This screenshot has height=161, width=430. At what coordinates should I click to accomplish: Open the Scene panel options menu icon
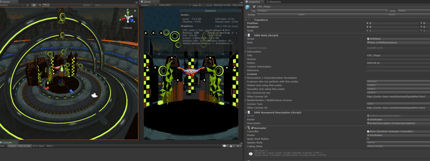(x=136, y=2)
